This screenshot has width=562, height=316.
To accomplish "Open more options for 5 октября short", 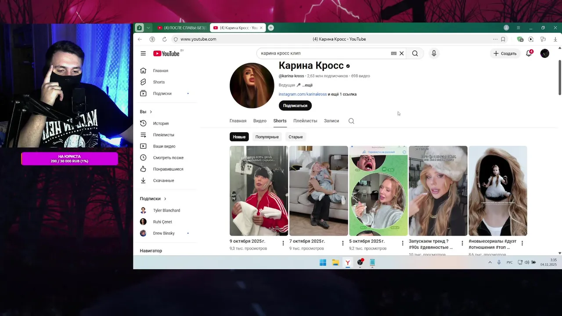I will pos(403,243).
